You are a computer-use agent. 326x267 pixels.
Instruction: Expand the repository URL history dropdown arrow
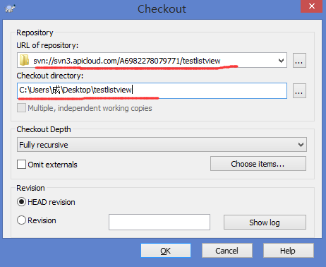point(281,61)
